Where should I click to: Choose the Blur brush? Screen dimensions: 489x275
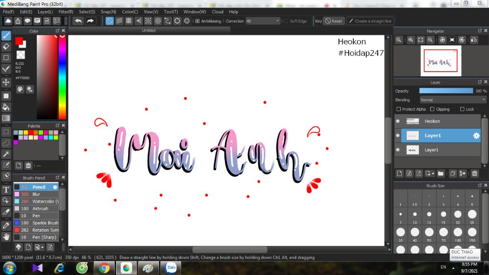36,194
